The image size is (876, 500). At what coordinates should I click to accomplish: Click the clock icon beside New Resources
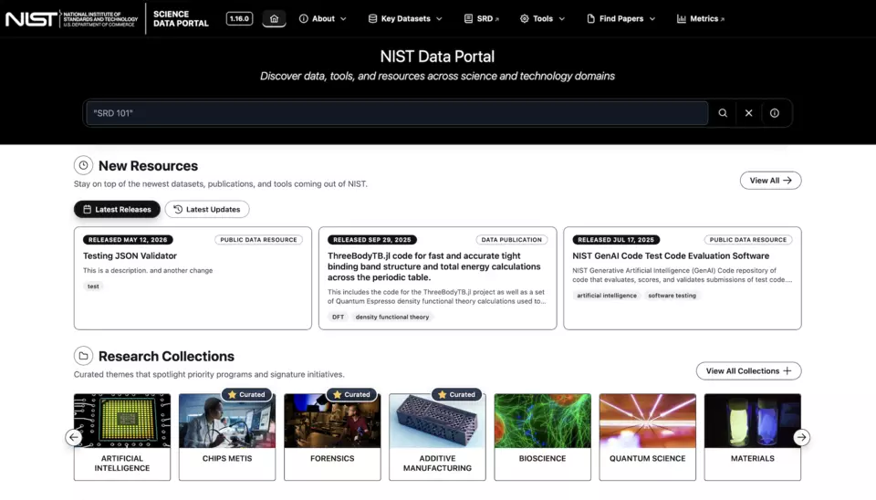coord(83,165)
